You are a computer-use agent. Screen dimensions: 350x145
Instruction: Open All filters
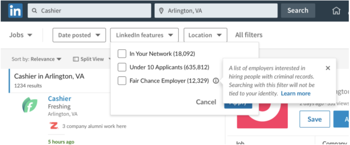[x=249, y=35]
